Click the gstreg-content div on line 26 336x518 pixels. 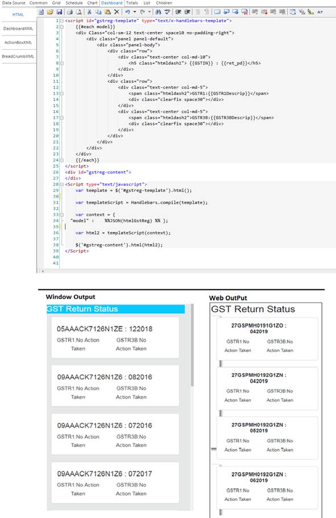(98, 172)
